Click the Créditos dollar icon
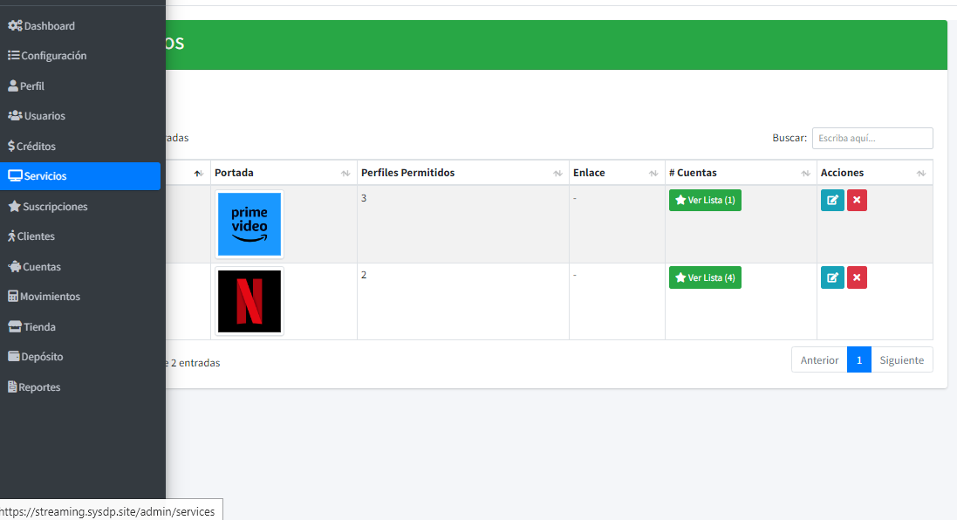957x520 pixels. click(11, 146)
